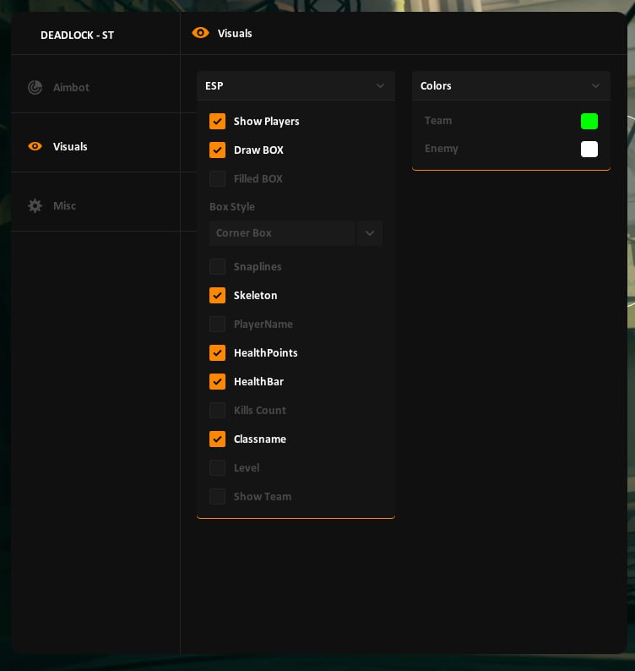Click the Visuals page heading text
The height and width of the screenshot is (671, 635).
coord(235,33)
